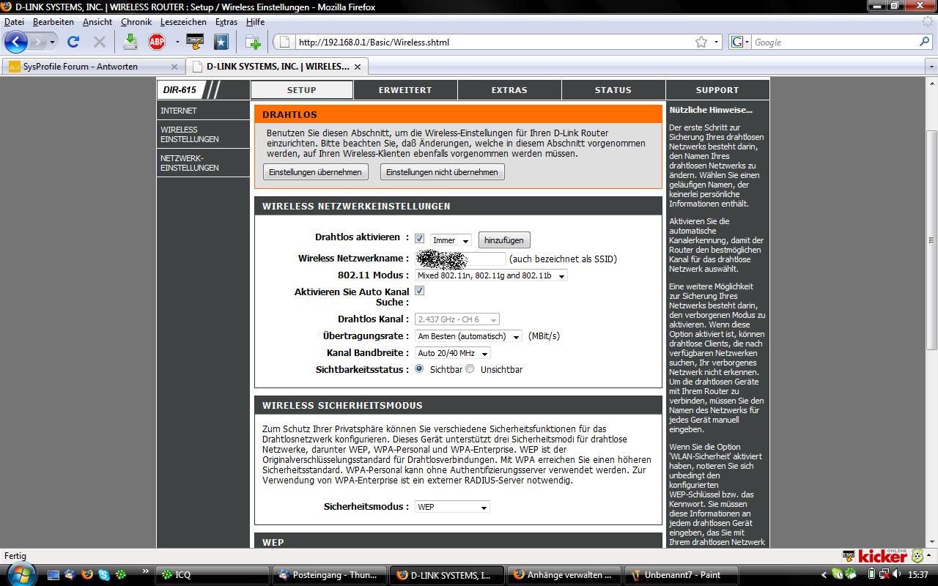The width and height of the screenshot is (938, 586).
Task: Click the Show Desktop quick launch icon
Action: (x=53, y=575)
